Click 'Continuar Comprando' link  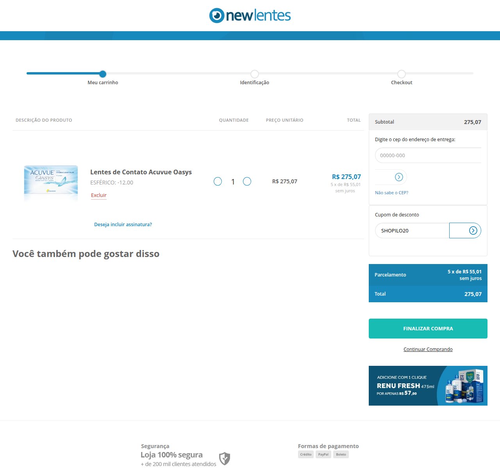428,349
